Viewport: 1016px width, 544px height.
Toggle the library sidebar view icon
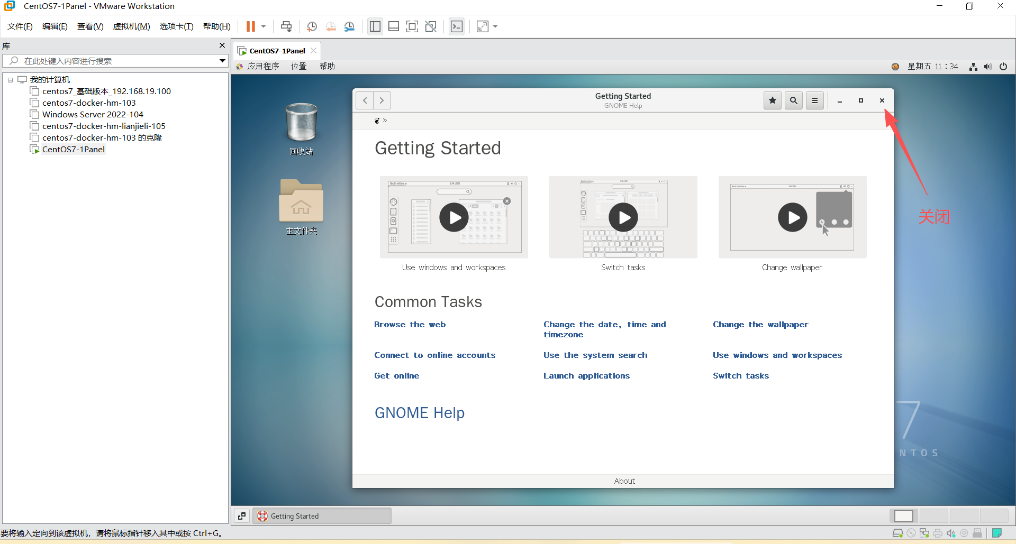click(x=375, y=26)
